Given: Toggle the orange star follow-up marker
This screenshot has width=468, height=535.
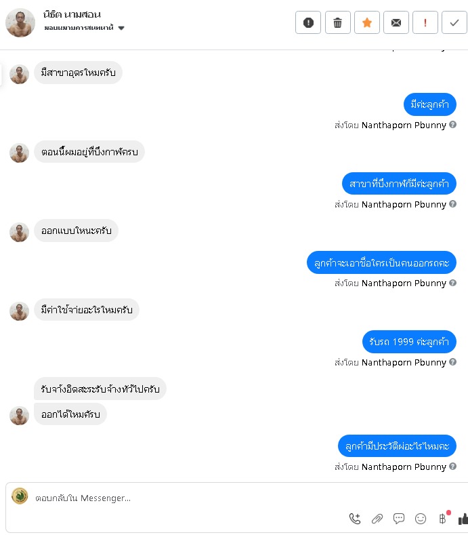Looking at the screenshot, I should pos(367,22).
